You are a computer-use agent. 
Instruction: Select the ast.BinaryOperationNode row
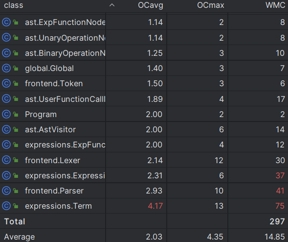pyautogui.click(x=144, y=53)
